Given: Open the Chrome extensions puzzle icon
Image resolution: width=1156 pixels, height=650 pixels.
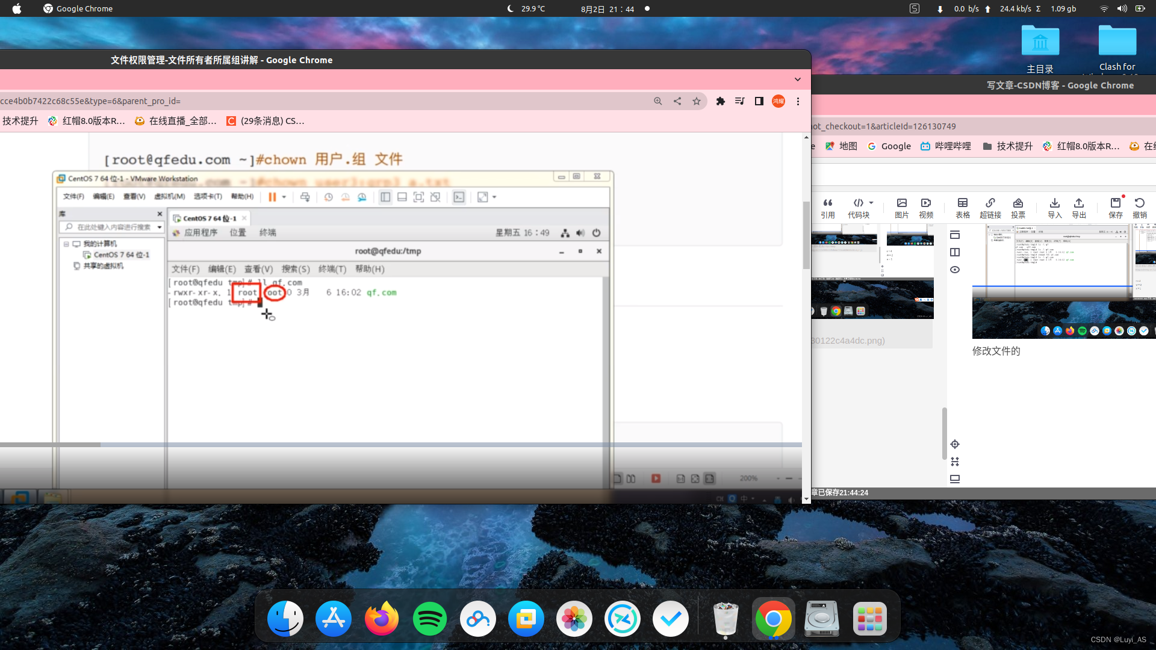Looking at the screenshot, I should coord(721,101).
